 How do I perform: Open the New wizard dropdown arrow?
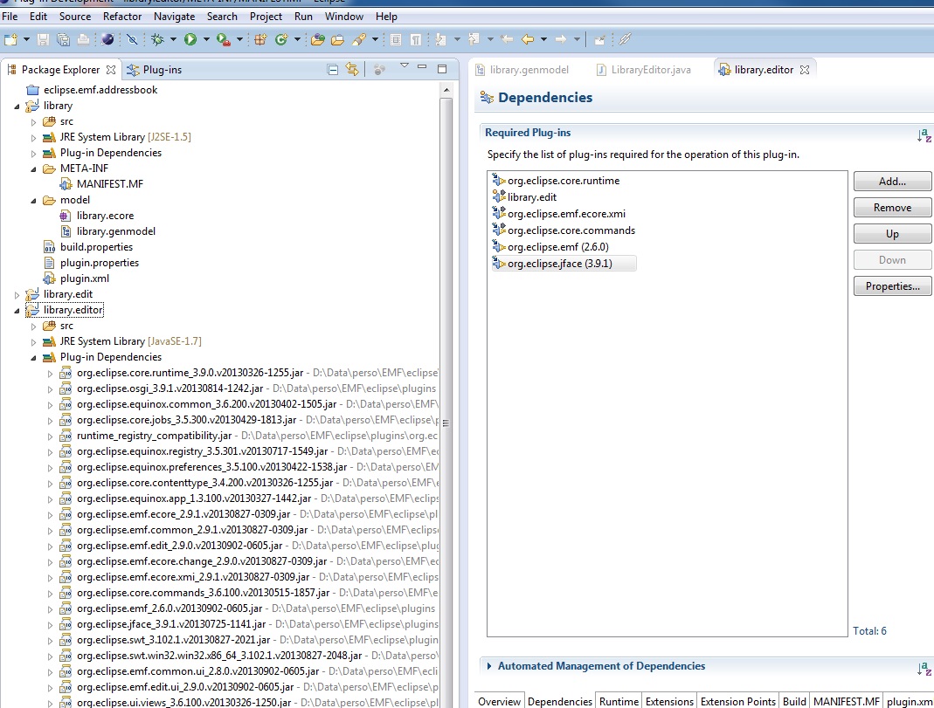click(x=26, y=40)
